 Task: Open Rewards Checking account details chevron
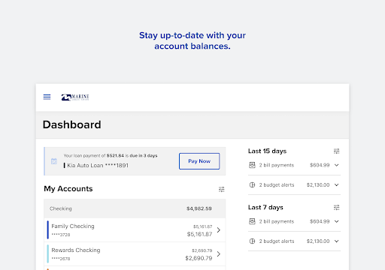[219, 254]
